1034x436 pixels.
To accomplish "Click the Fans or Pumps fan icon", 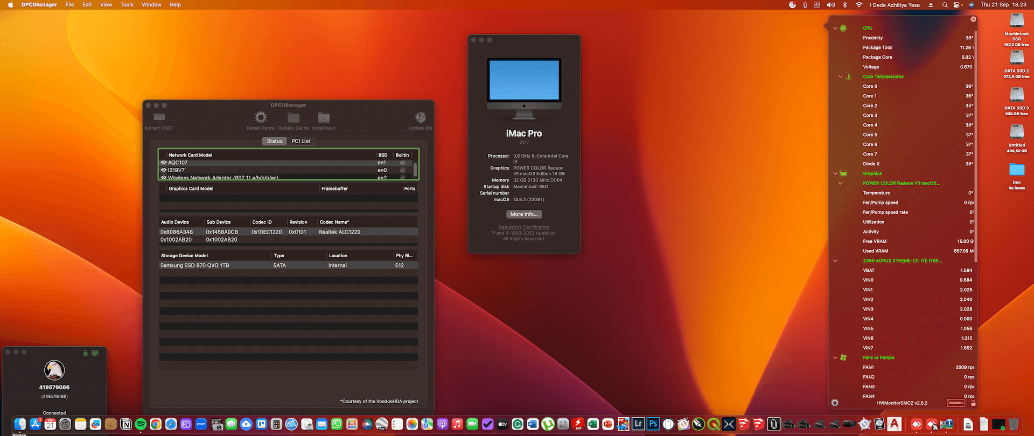I will pos(843,357).
